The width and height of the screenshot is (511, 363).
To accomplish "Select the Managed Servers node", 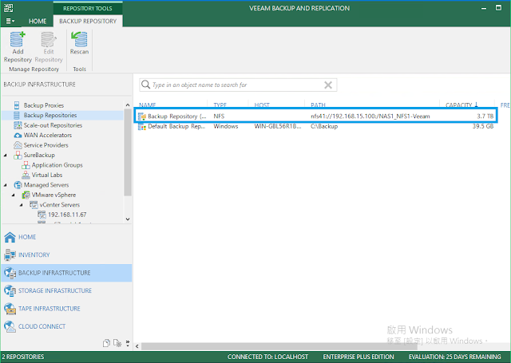I will click(46, 185).
